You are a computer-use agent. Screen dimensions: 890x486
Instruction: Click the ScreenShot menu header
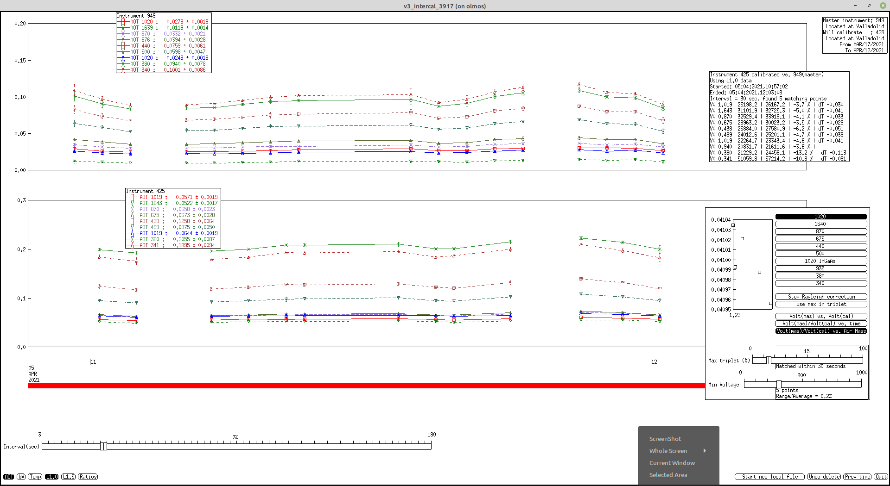pyautogui.click(x=665, y=439)
